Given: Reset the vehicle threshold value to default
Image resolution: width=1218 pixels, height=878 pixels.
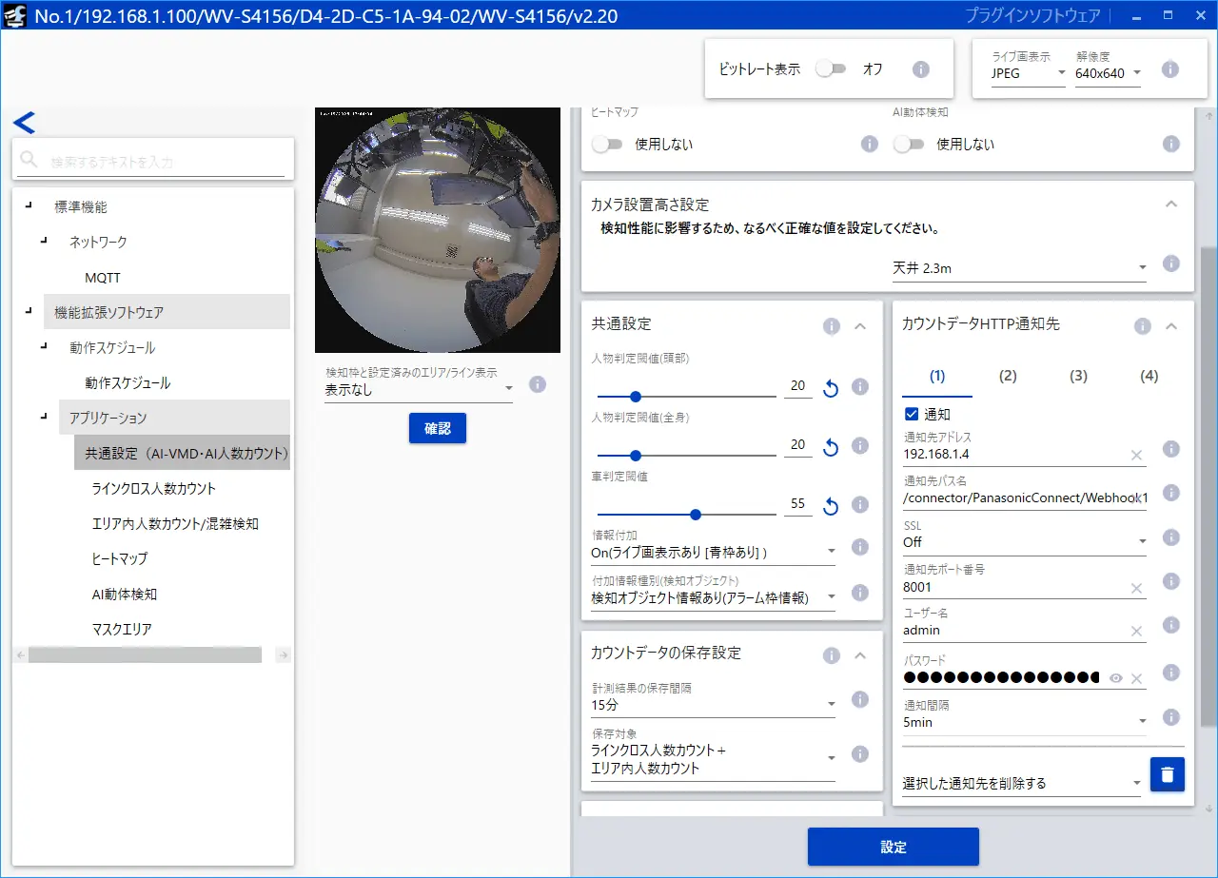Looking at the screenshot, I should 830,505.
